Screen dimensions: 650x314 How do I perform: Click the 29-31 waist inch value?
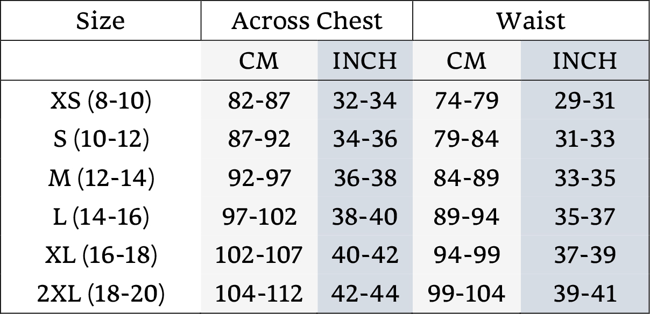pyautogui.click(x=584, y=101)
